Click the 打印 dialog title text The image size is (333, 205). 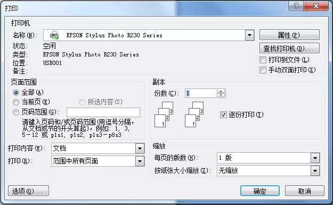(x=12, y=9)
